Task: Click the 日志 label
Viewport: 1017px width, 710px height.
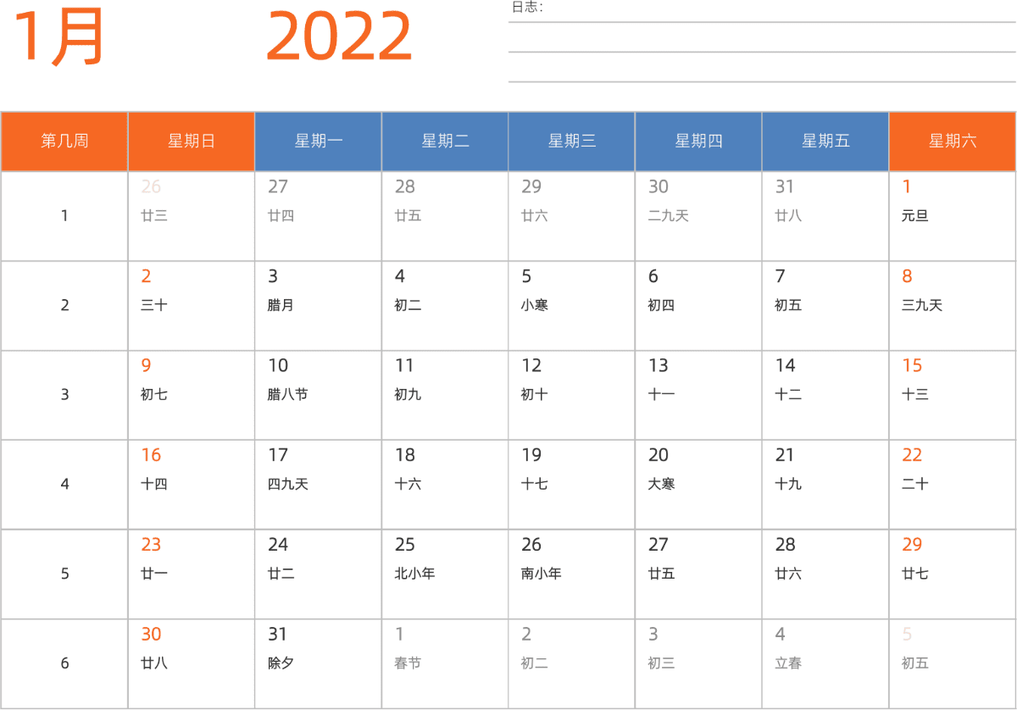Action: tap(526, 8)
